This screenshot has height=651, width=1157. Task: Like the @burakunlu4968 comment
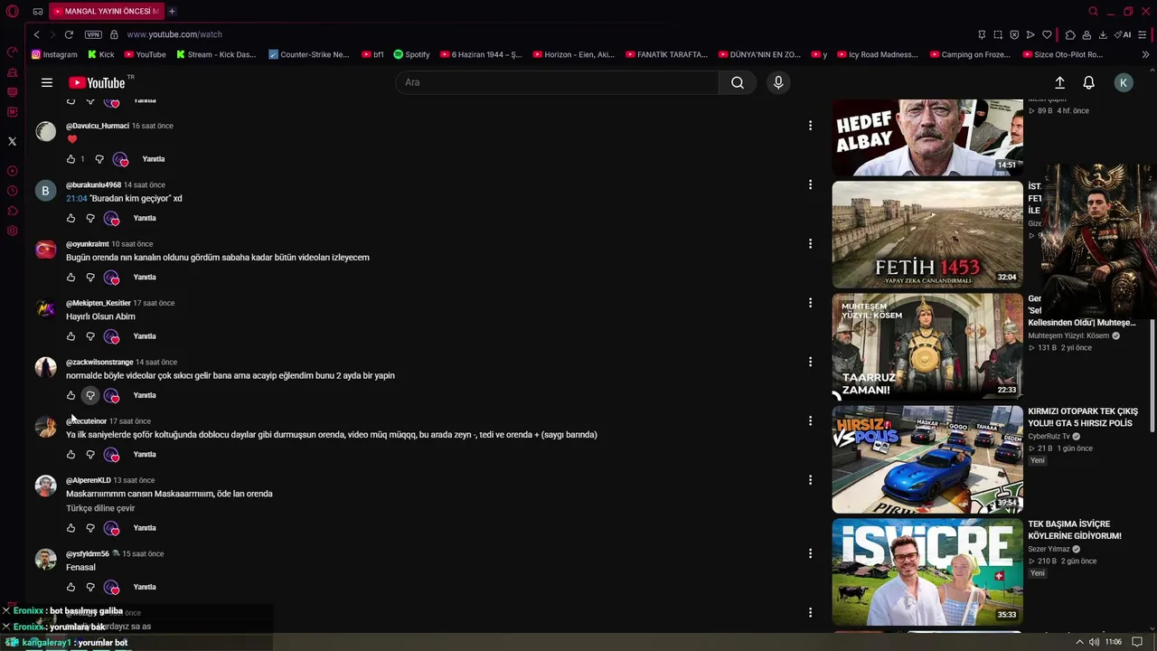pyautogui.click(x=71, y=218)
